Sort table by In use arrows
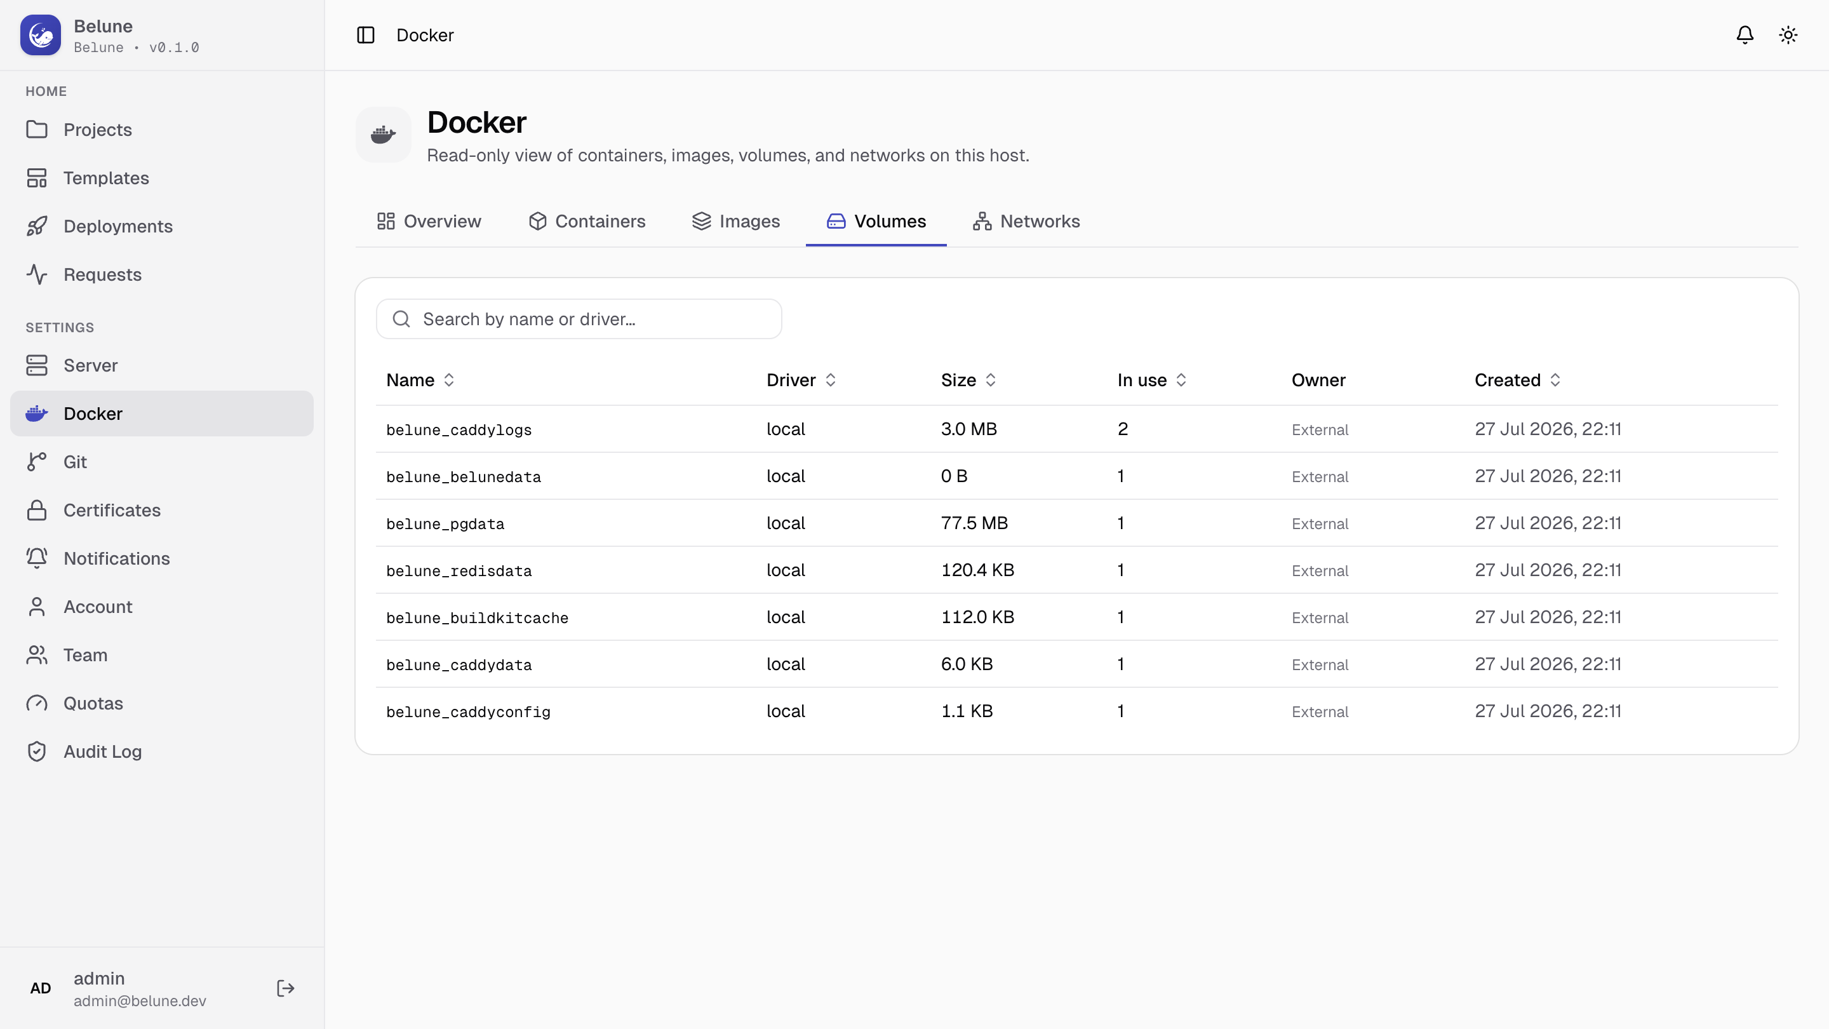 (x=1181, y=380)
